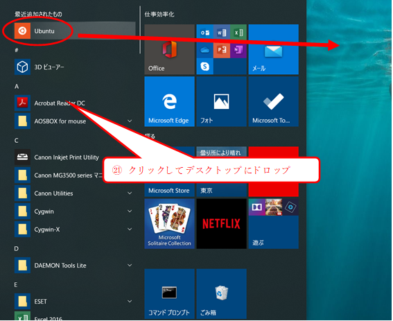Viewport: 393px width, 321px height.
Task: Expand the Cygwin-X folder chevron
Action: coord(130,229)
